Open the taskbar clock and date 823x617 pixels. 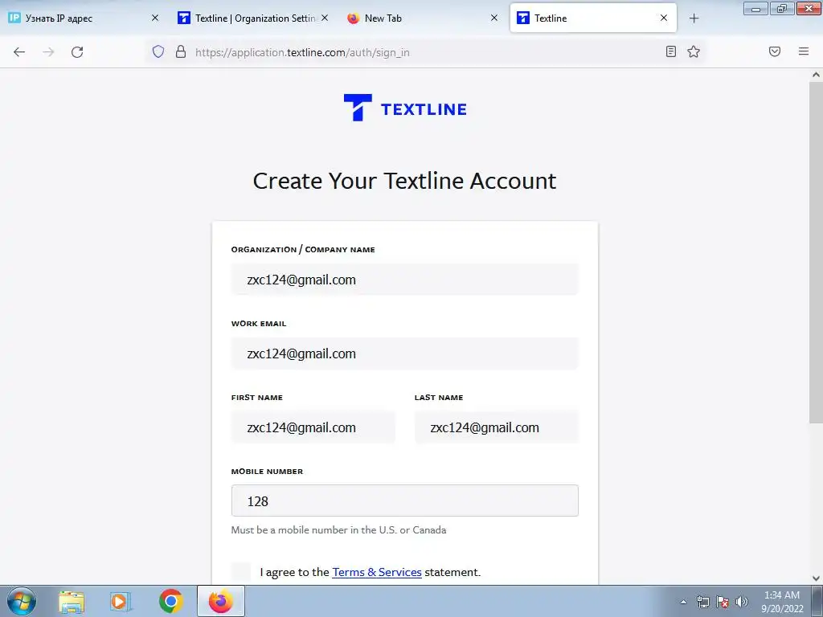[782, 602]
